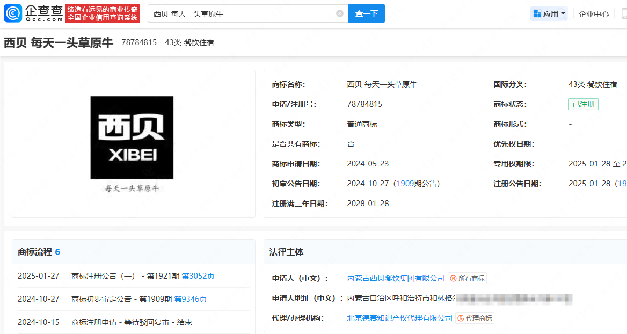Viewport: 627px width, 334px height.
Task: Expand the 应用 dropdown arrow
Action: point(563,14)
